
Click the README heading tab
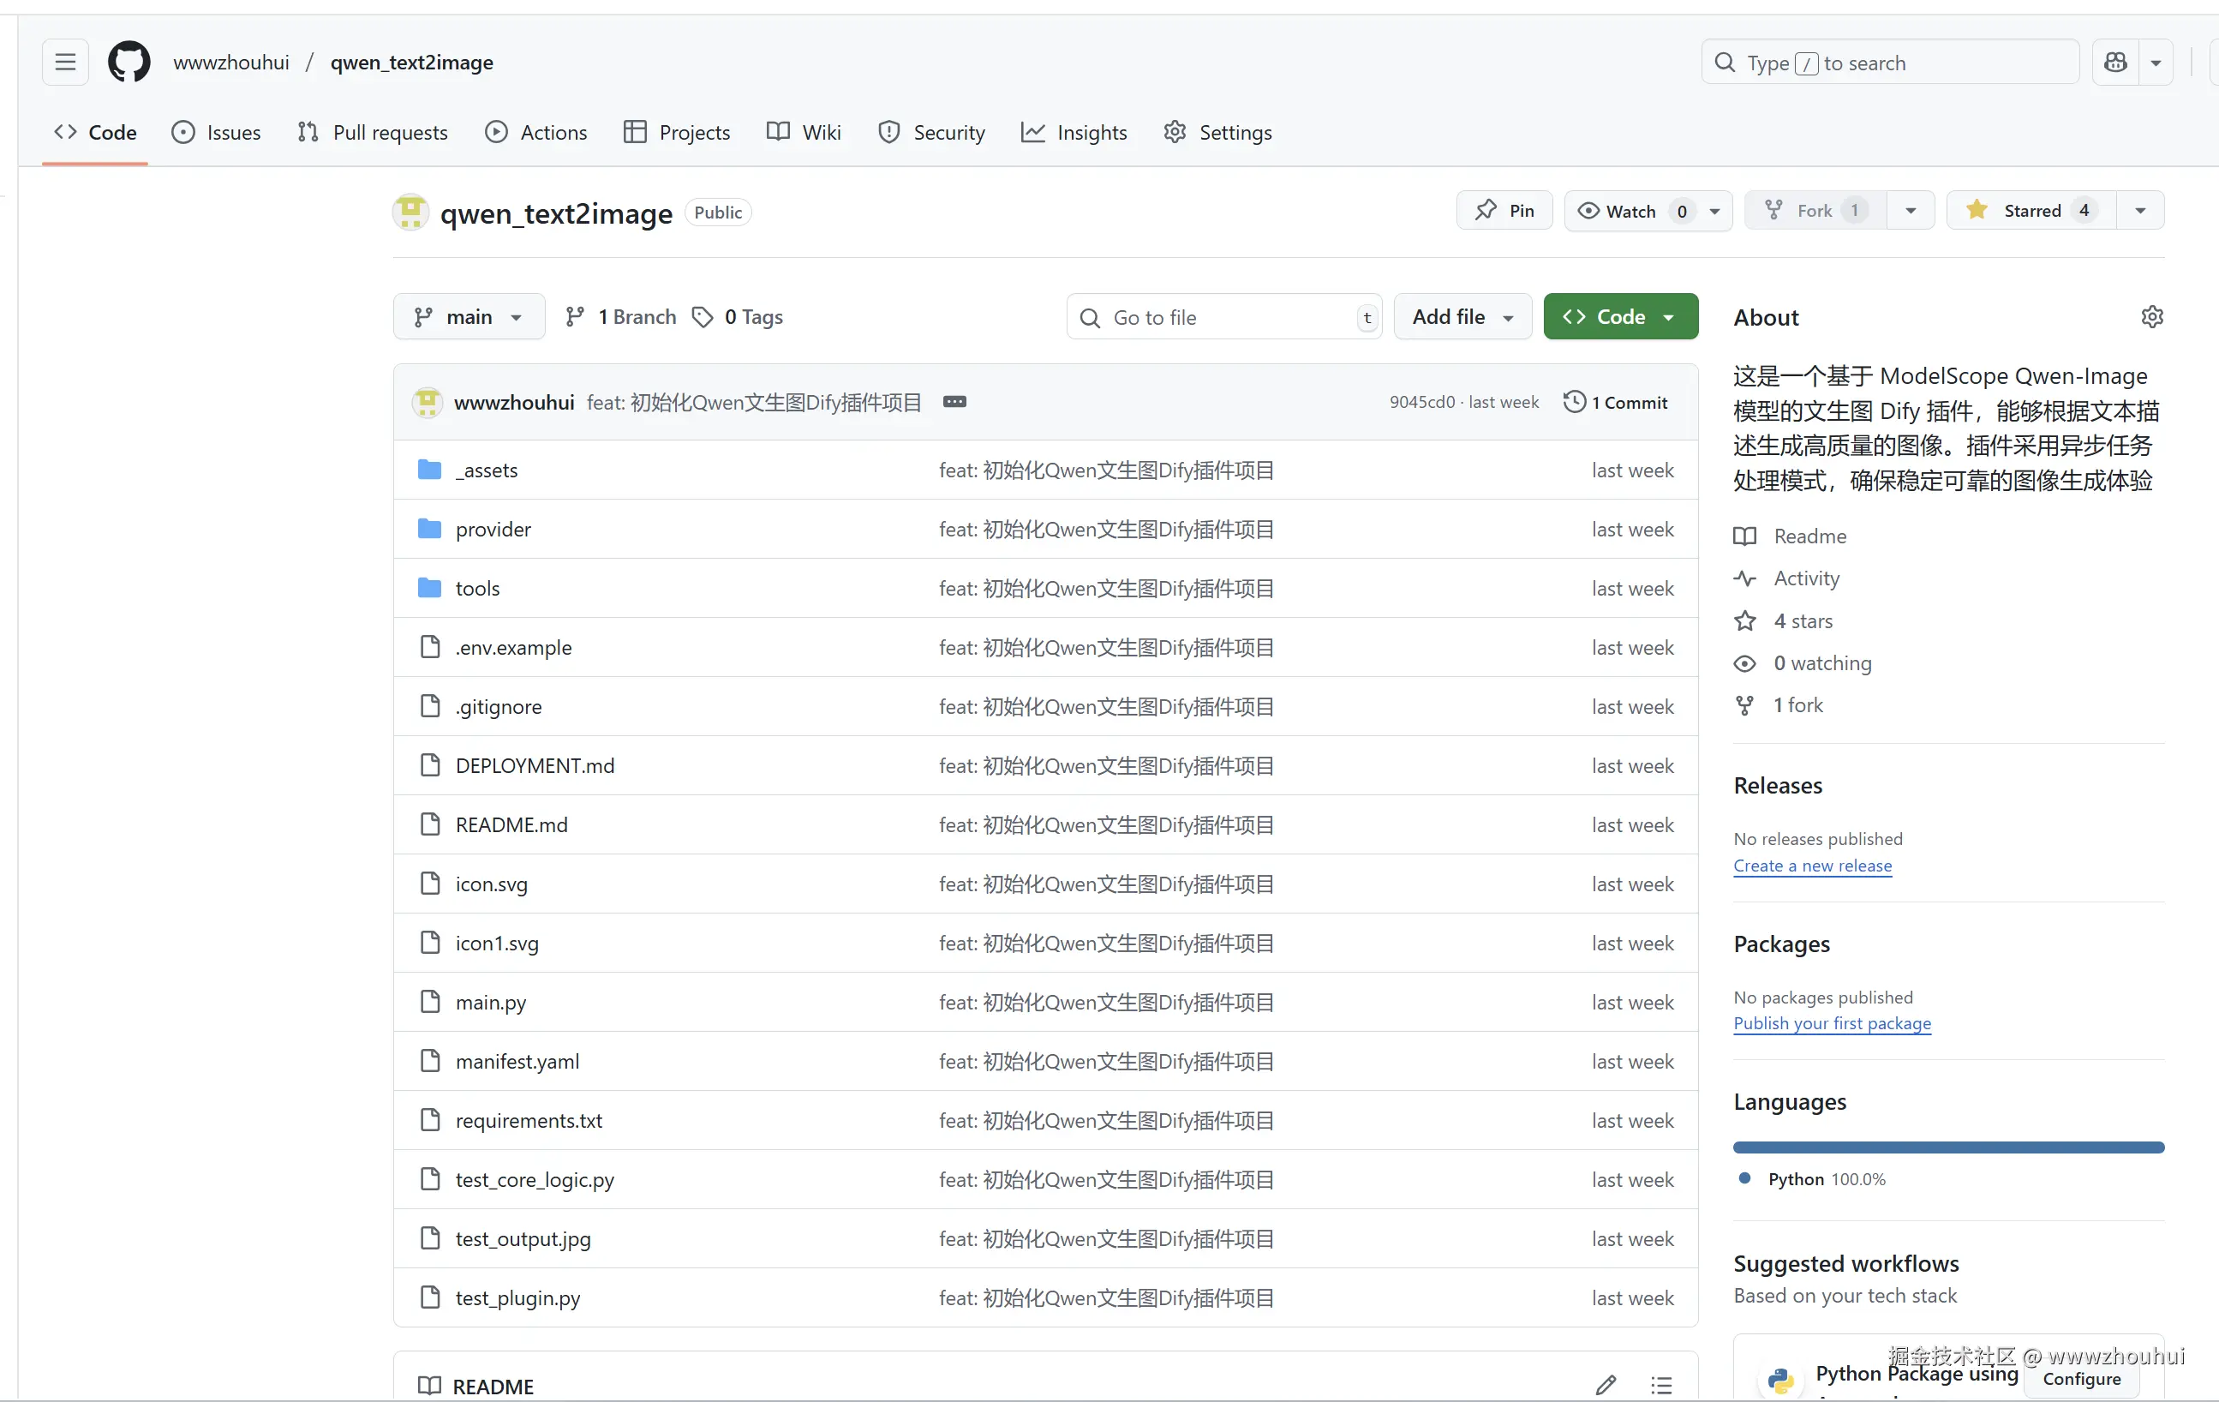point(476,1386)
